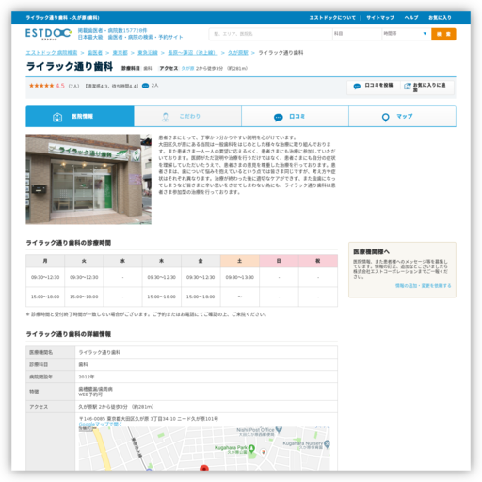
Task: Follow the 東京都 breadcrumb link
Action: [120, 53]
